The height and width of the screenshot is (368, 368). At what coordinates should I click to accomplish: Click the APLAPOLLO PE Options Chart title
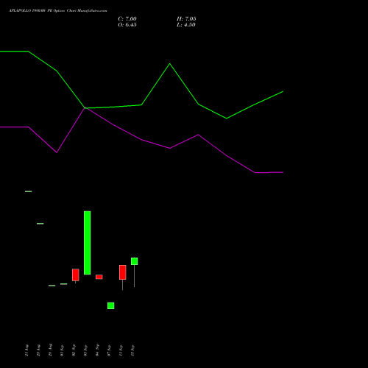coord(57,11)
